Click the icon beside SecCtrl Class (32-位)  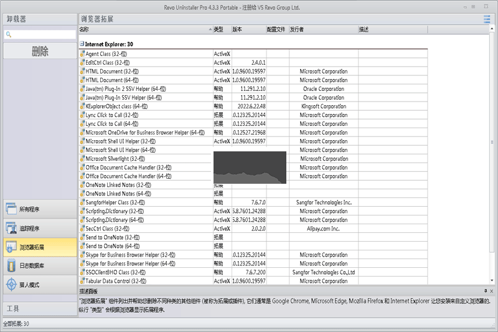click(x=82, y=229)
